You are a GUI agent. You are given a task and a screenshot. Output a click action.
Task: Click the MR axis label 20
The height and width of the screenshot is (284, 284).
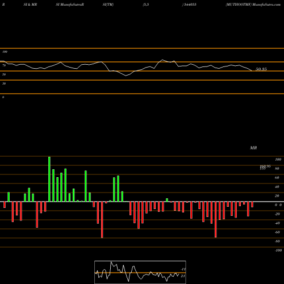277,196
